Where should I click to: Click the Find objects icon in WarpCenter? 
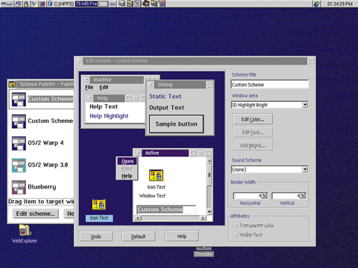click(34, 4)
